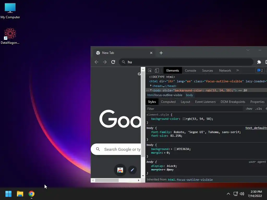Expand the background shorthand property
The height and width of the screenshot is (200, 267).
(x=172, y=149)
